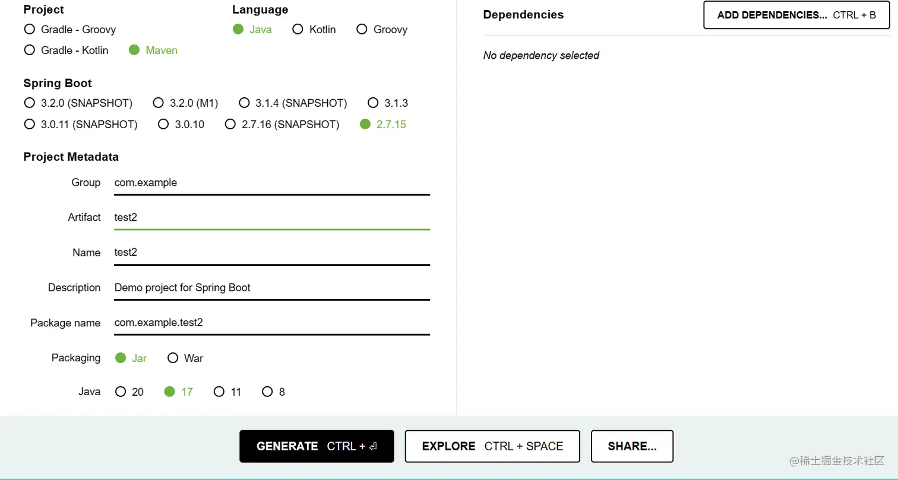This screenshot has height=480, width=898.
Task: Select Java language option
Action: (x=252, y=29)
